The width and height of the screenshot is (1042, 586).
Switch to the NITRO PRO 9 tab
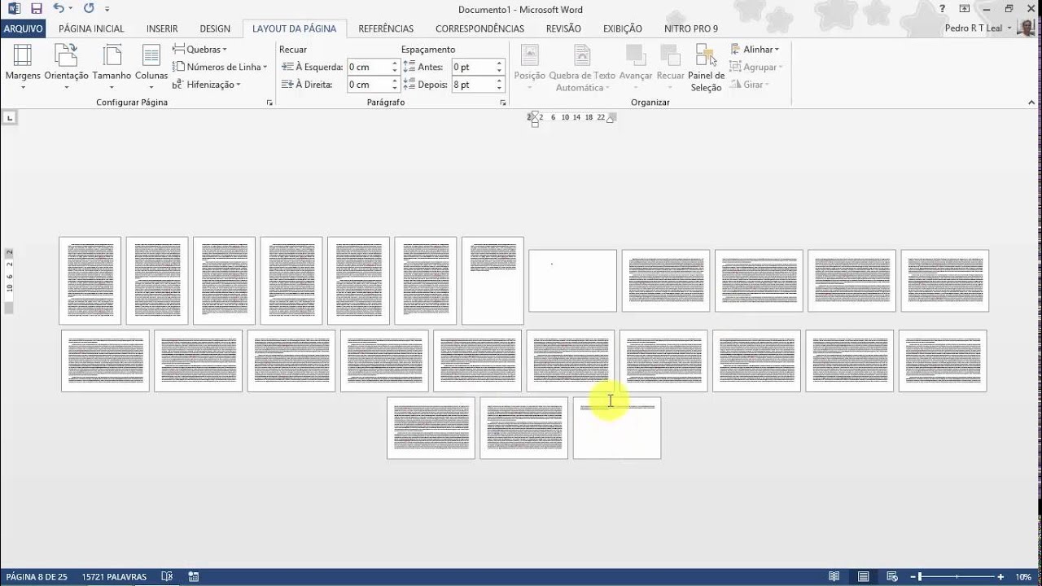[691, 28]
